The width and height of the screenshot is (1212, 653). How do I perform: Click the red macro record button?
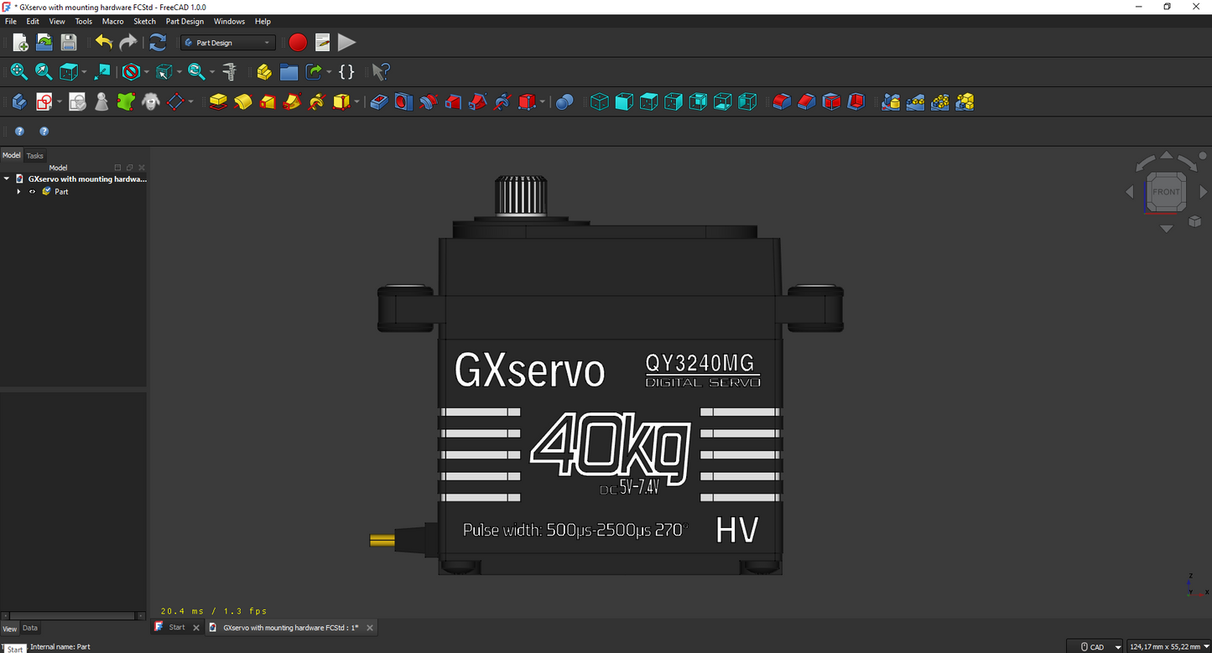tap(298, 43)
